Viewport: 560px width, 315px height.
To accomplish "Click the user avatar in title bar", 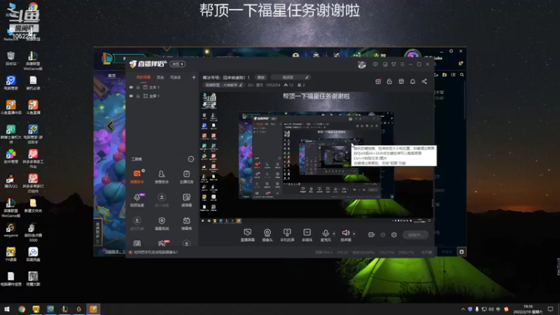I will tap(362, 64).
